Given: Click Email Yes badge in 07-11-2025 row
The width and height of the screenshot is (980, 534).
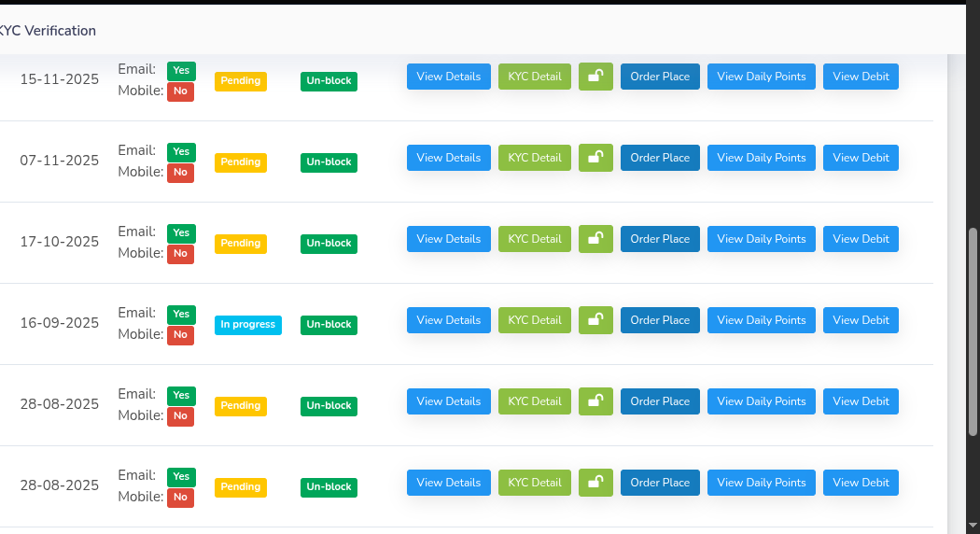Looking at the screenshot, I should (x=181, y=152).
